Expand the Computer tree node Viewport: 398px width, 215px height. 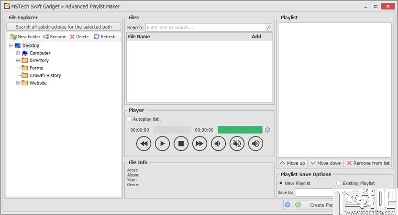(18, 53)
